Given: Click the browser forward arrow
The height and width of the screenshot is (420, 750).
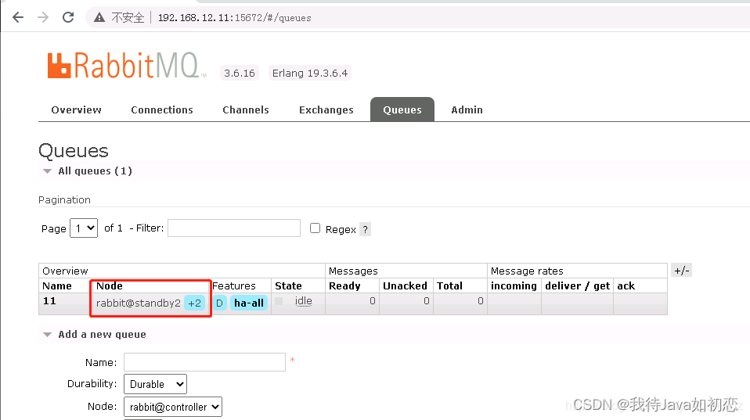Looking at the screenshot, I should (43, 18).
